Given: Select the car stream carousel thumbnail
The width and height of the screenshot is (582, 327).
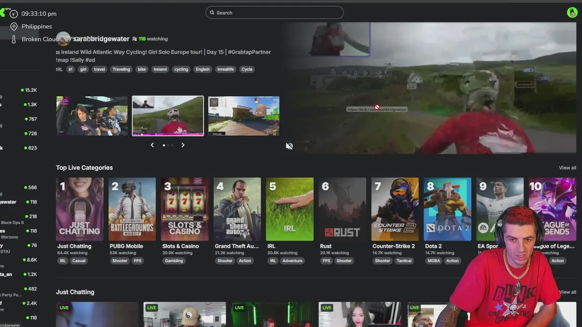Looking at the screenshot, I should coord(92,116).
